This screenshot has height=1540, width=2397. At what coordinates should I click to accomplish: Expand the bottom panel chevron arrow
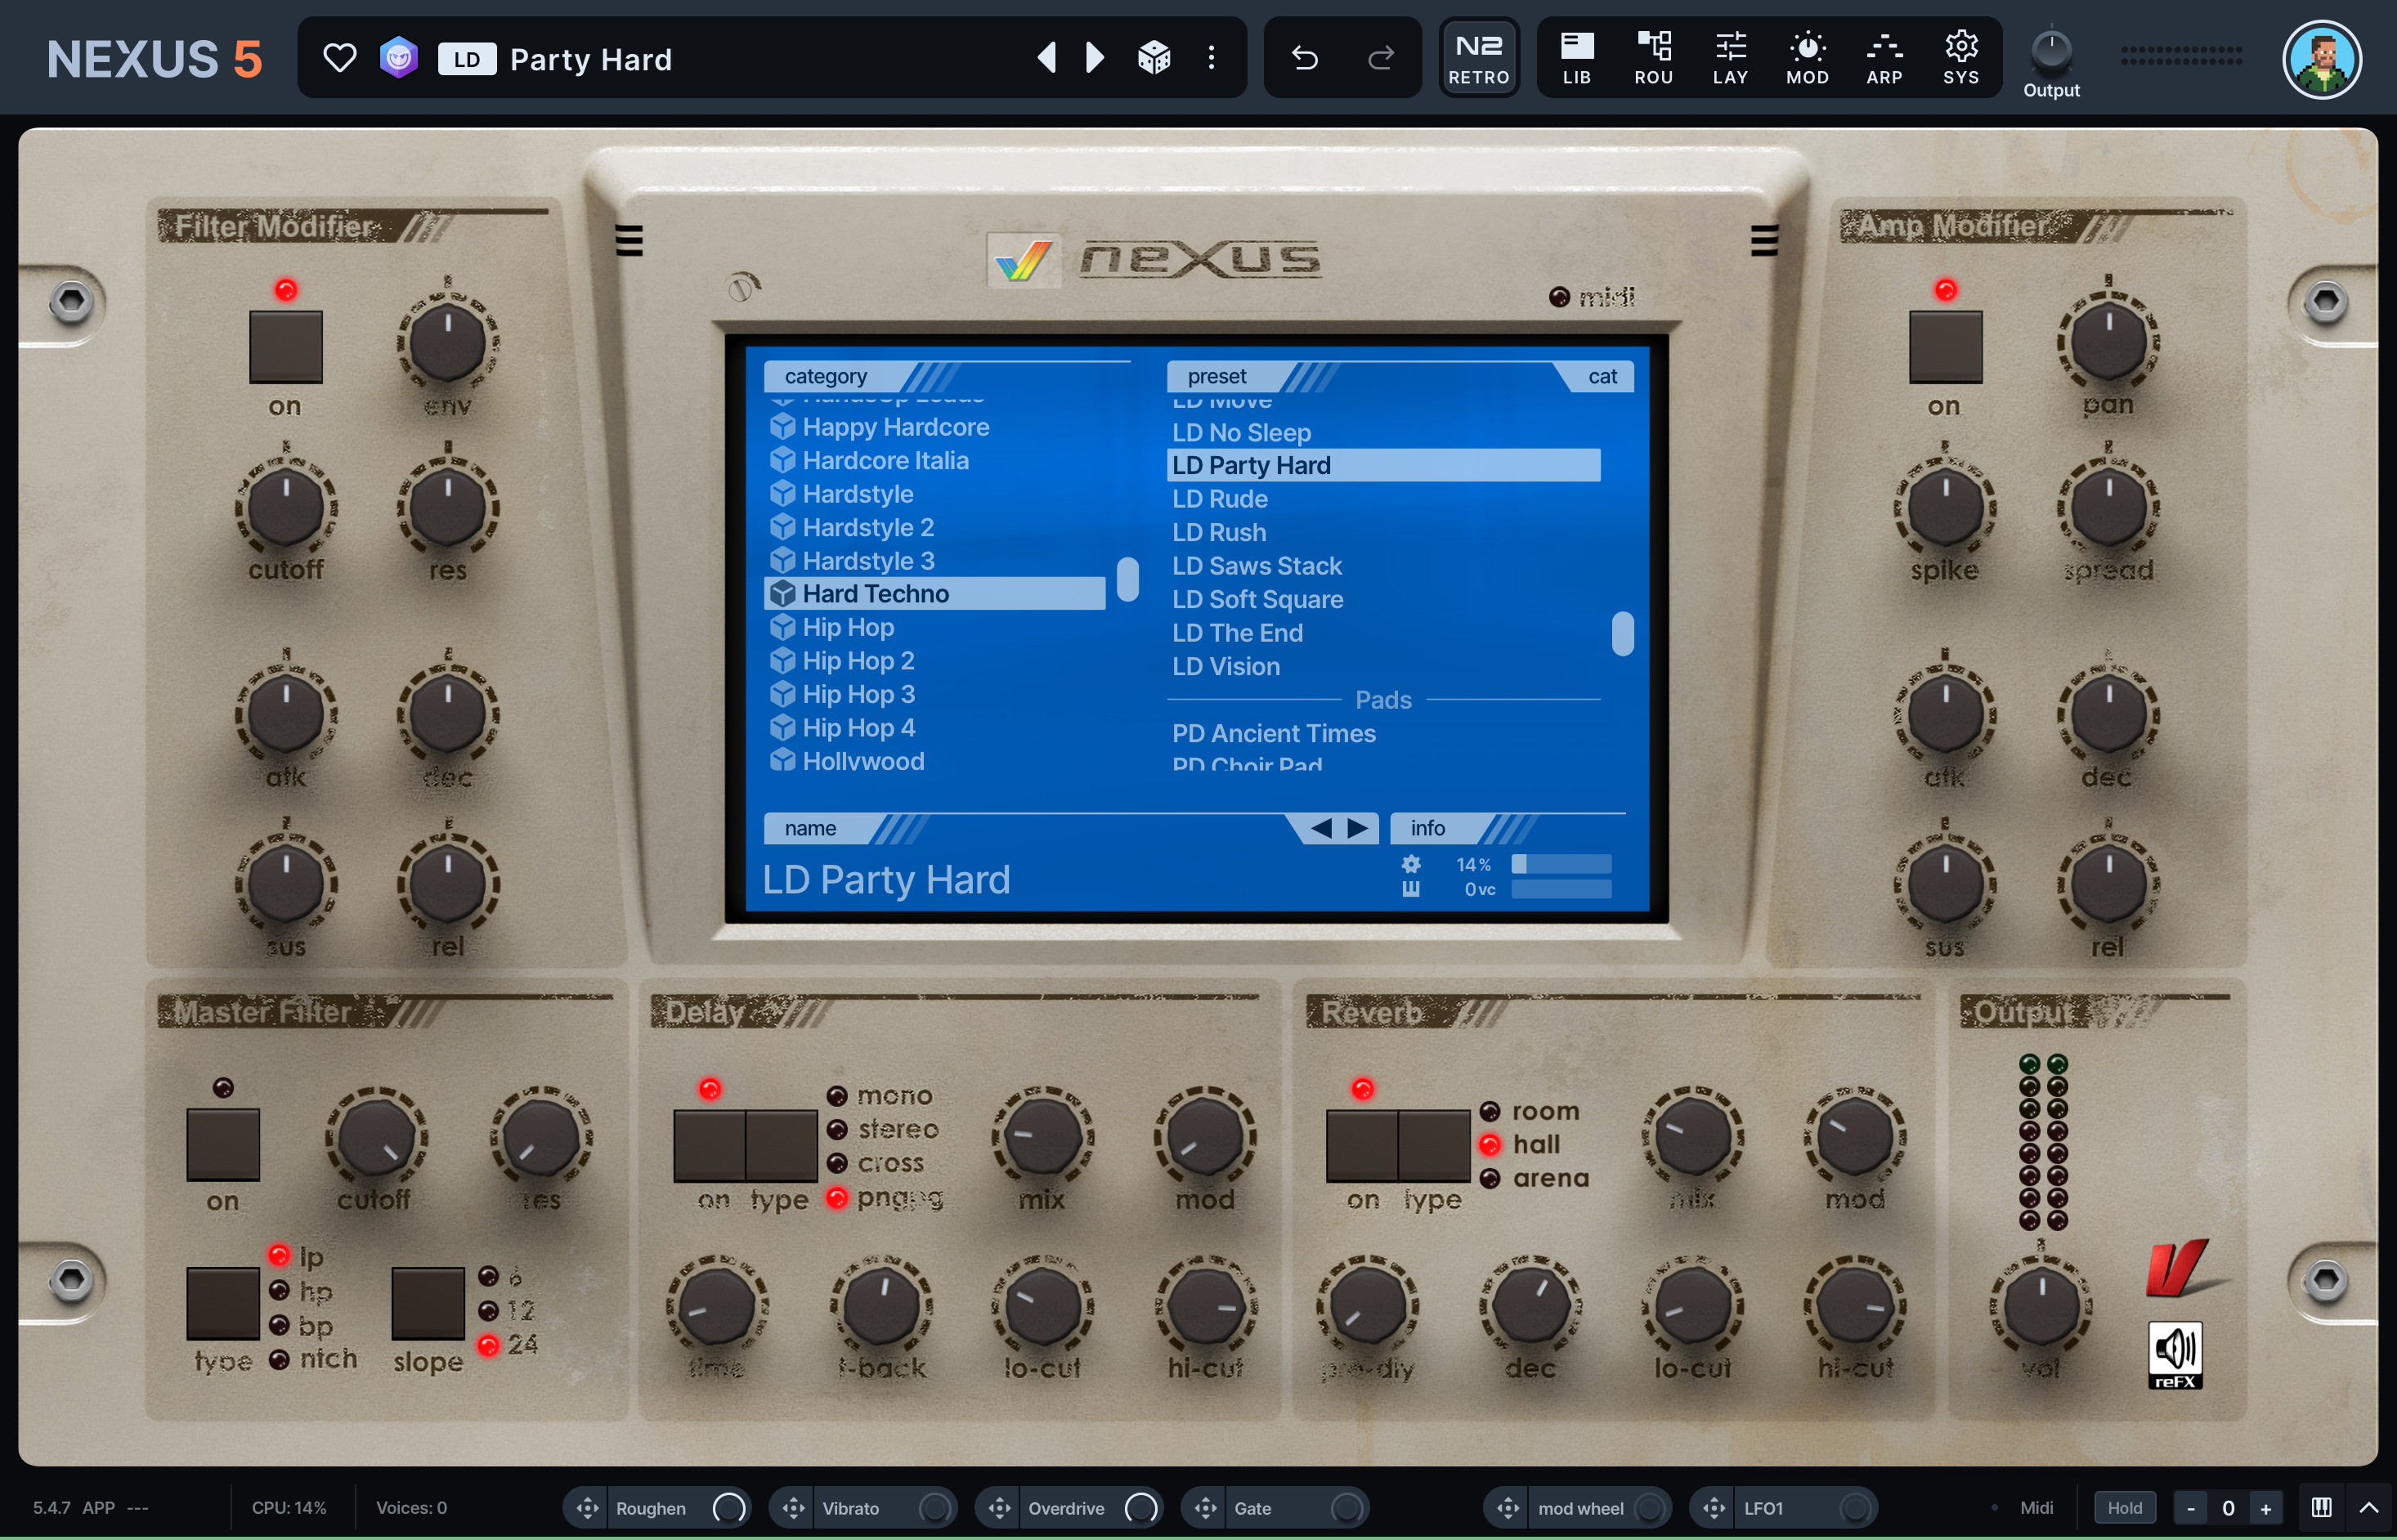click(2369, 1507)
